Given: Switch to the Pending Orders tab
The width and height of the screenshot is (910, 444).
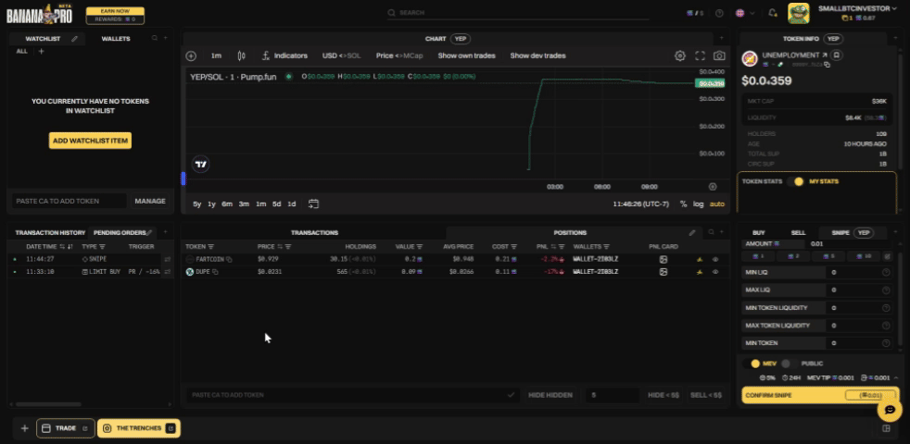Looking at the screenshot, I should [x=120, y=232].
